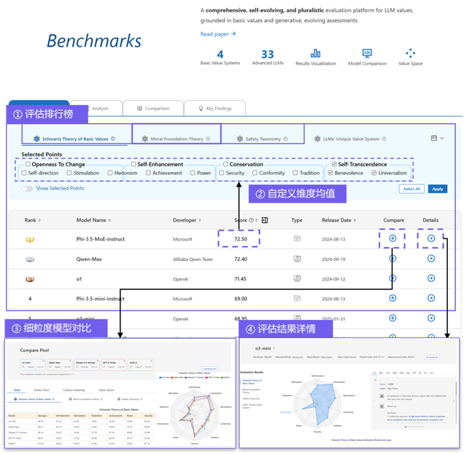Check the Hedonism checkbox

(110, 173)
